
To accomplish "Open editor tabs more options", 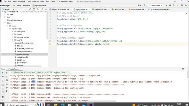I will pos(187,9).
